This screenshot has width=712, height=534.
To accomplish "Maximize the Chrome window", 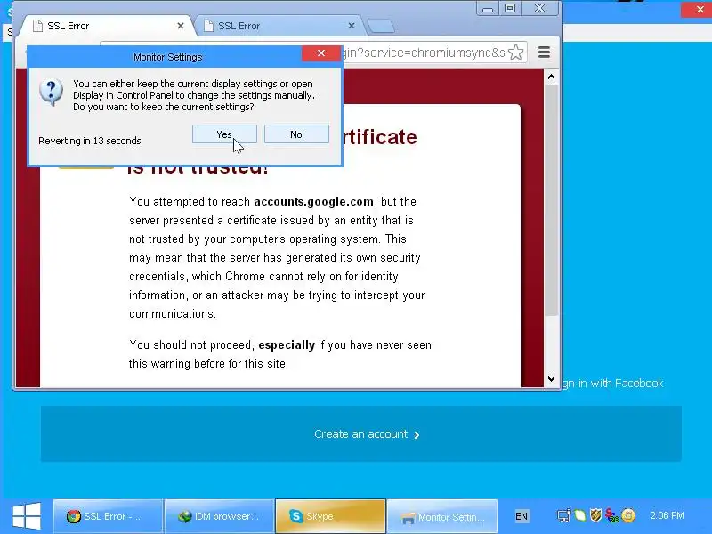I will 510,9.
